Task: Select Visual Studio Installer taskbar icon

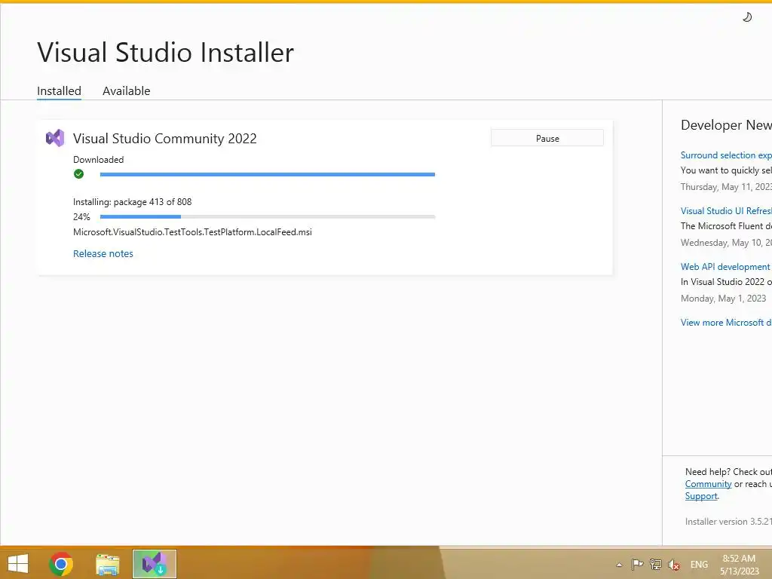Action: tap(154, 564)
